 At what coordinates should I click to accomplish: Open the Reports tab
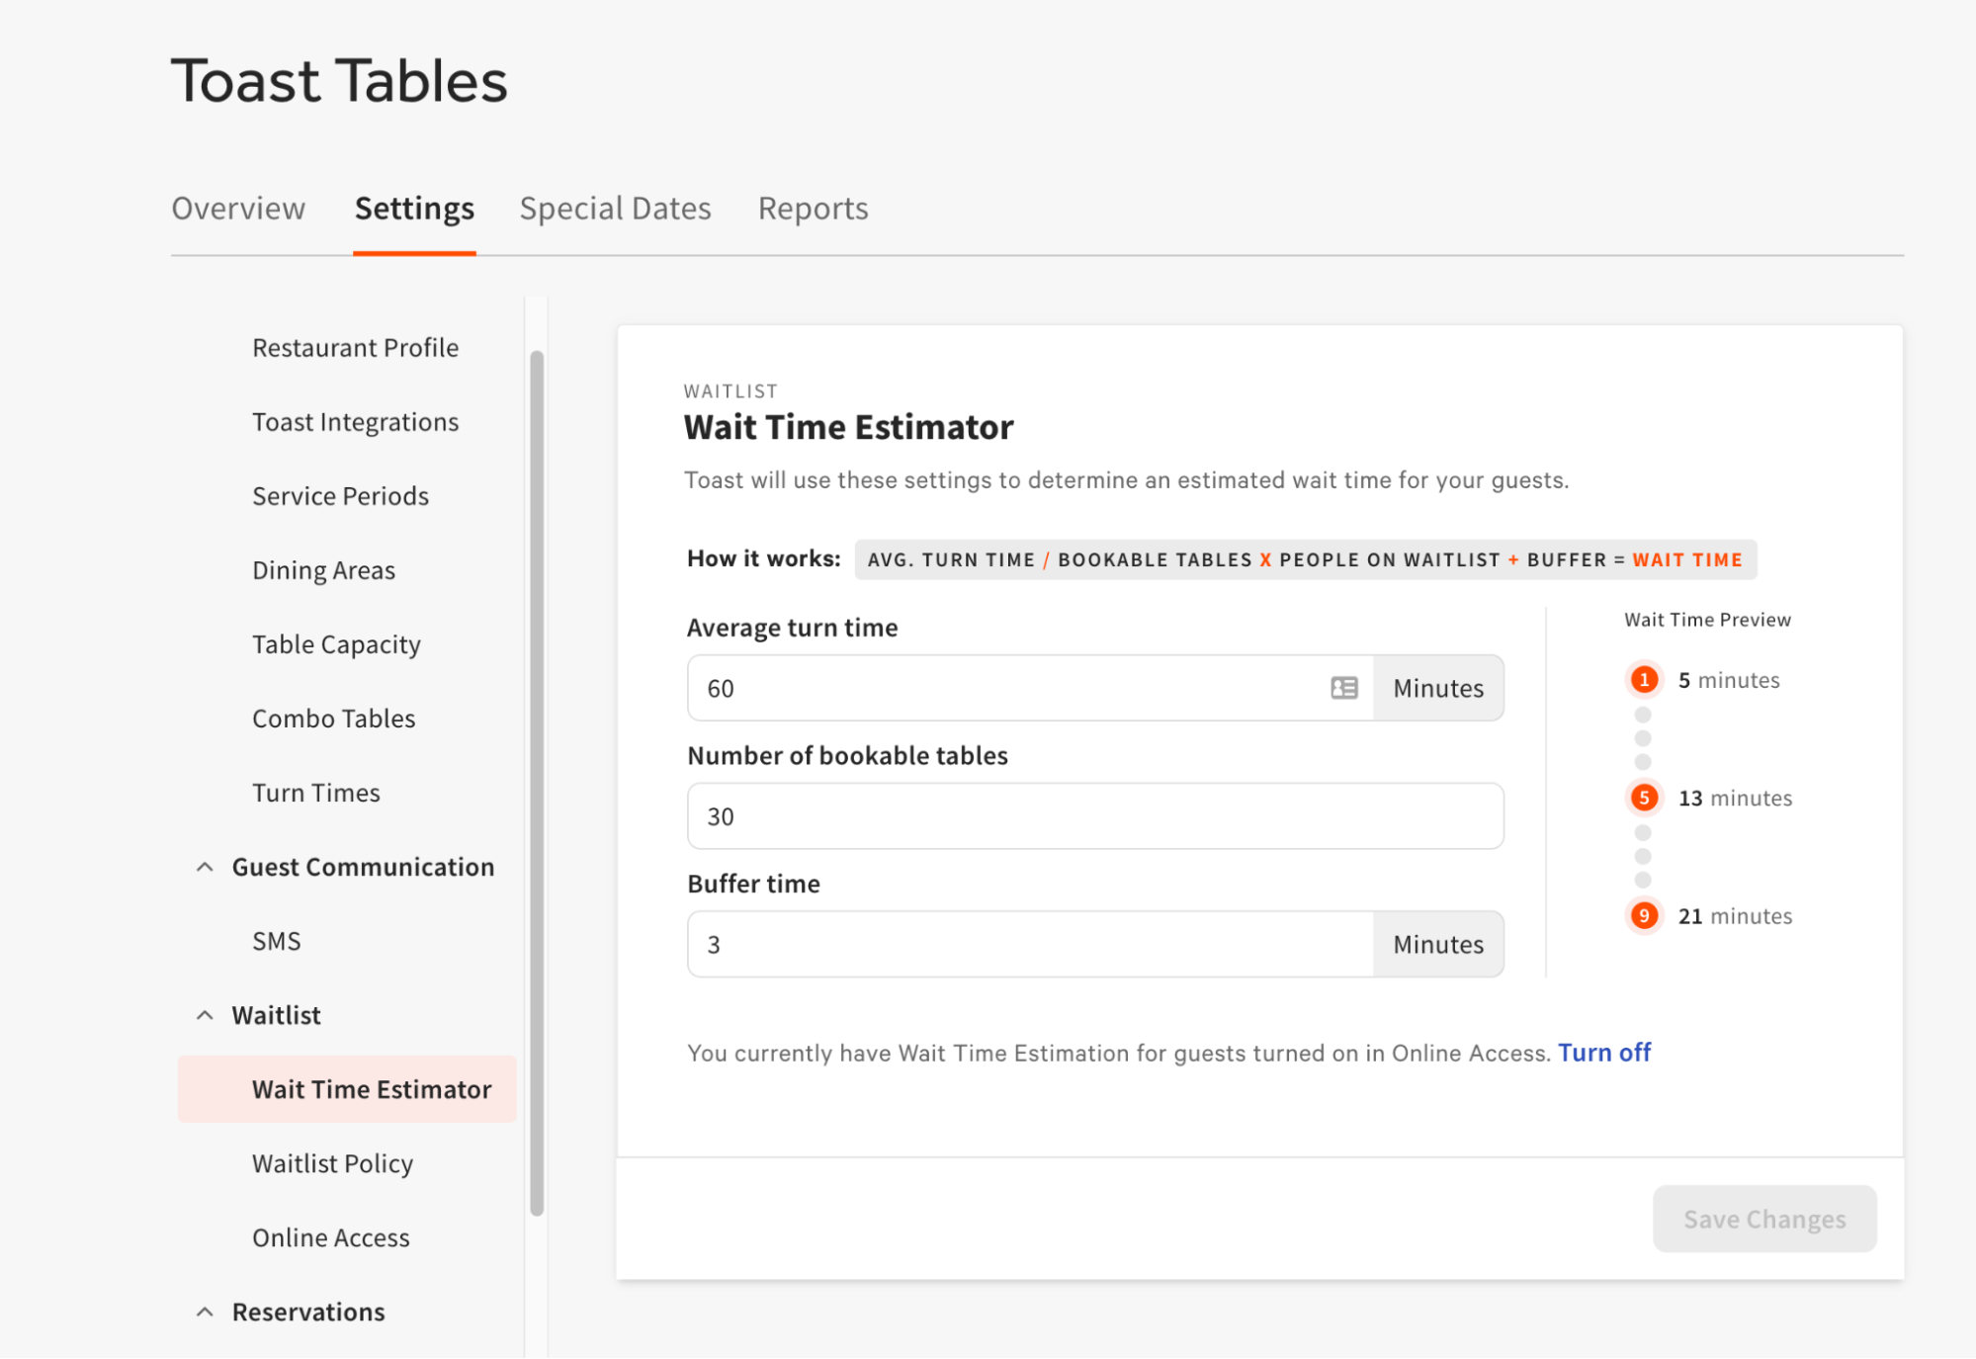click(812, 209)
